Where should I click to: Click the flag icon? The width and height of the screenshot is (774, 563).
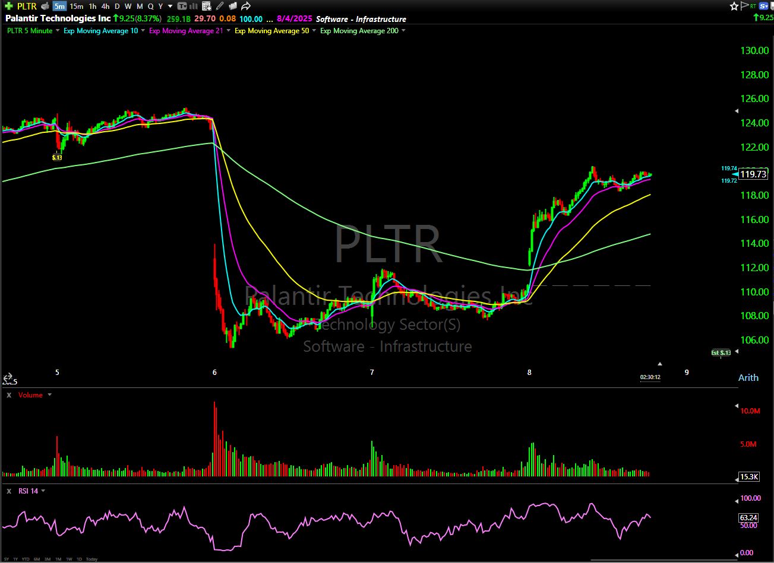pos(745,6)
